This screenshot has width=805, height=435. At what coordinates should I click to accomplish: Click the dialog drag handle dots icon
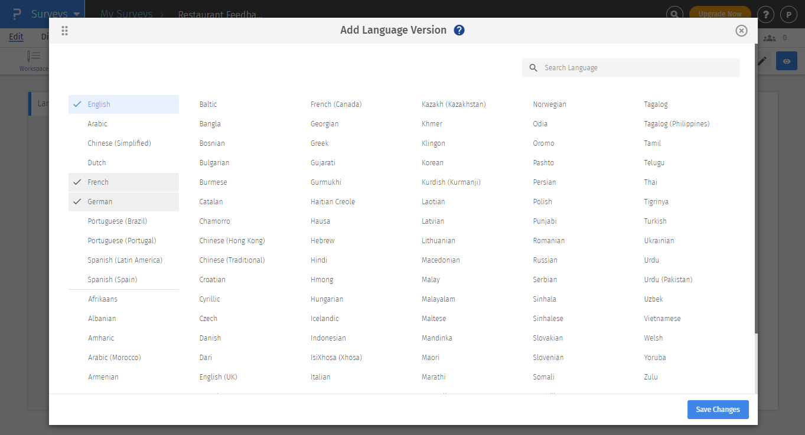click(x=65, y=31)
